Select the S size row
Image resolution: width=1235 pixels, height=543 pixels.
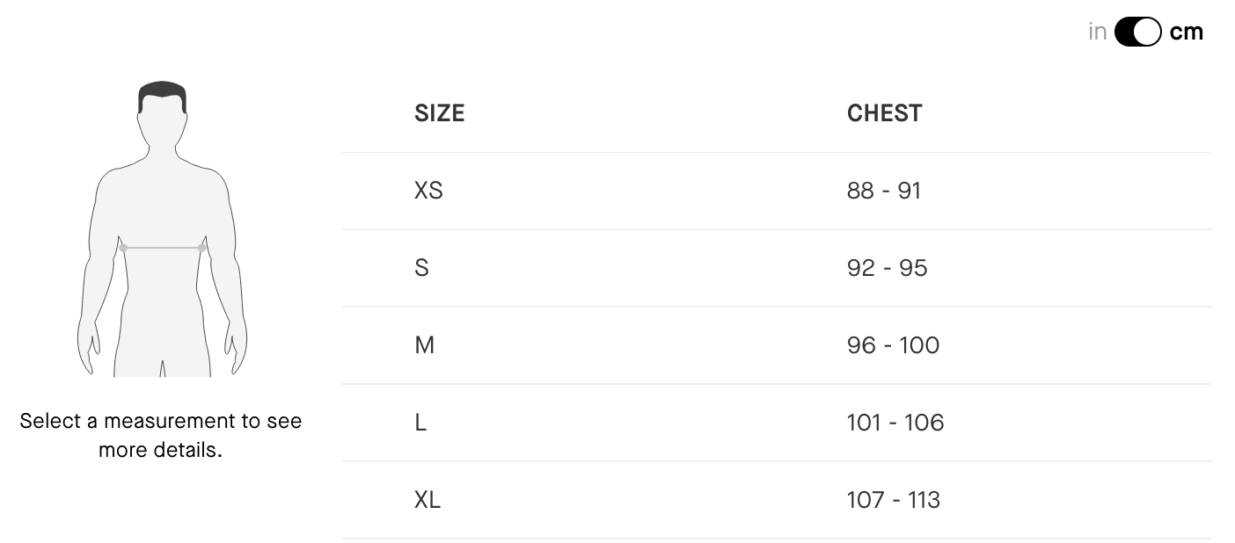(x=777, y=268)
